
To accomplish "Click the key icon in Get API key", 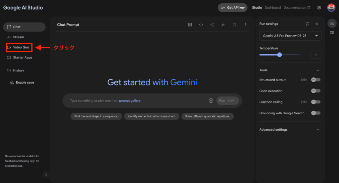I will coord(223,8).
